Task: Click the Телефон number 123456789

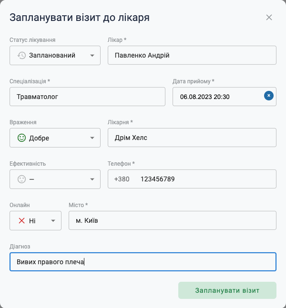Action: (158, 179)
